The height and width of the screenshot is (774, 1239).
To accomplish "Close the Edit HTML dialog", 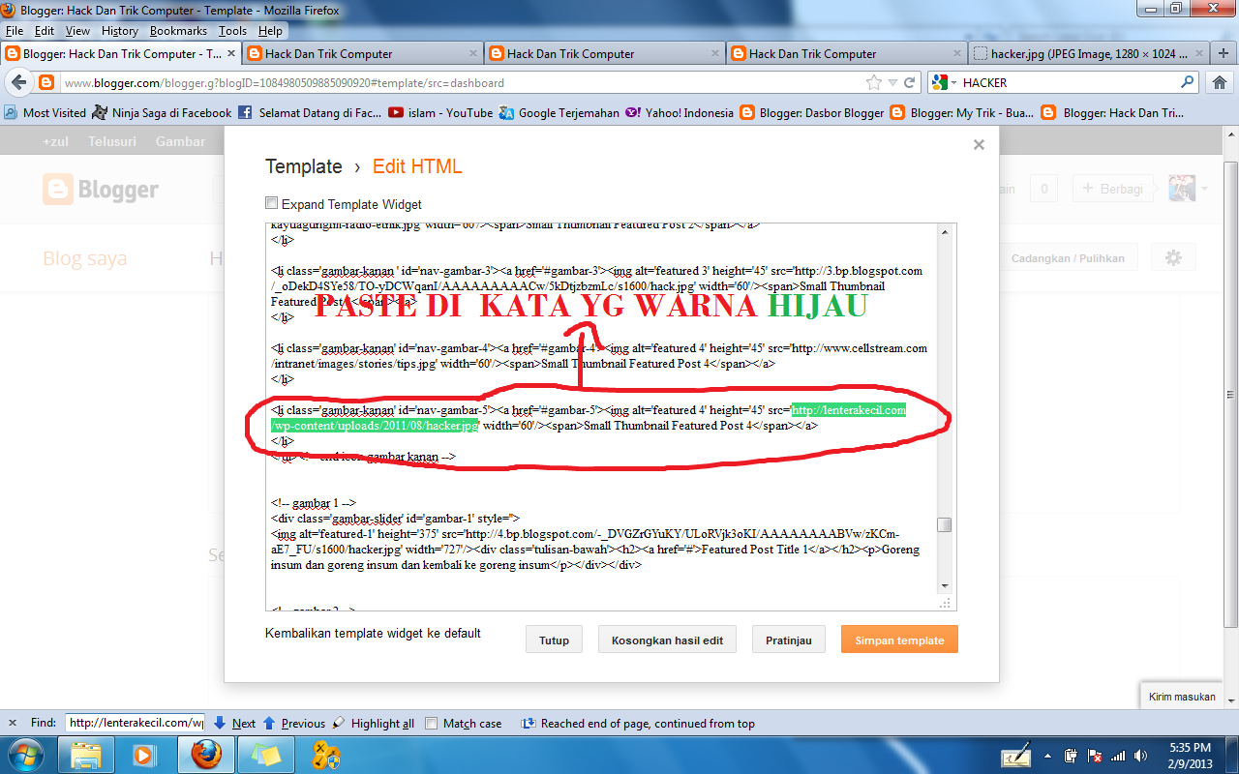I will tap(979, 144).
